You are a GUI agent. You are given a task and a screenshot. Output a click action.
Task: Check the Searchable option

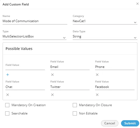click(7, 113)
